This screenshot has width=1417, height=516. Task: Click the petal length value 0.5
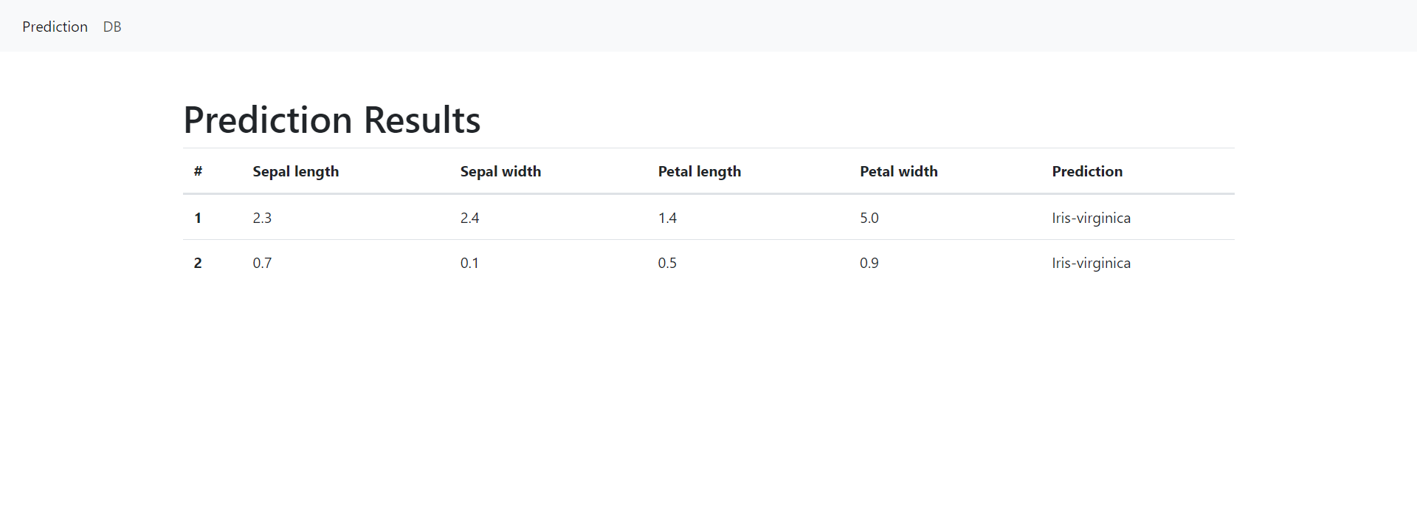(667, 262)
